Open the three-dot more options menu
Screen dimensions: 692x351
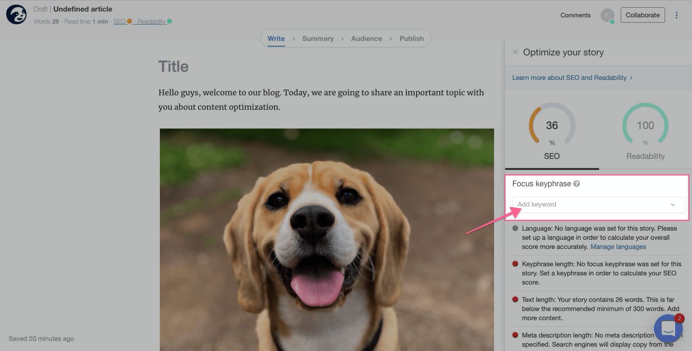pos(677,15)
